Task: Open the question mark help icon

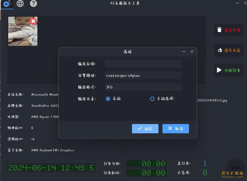Action: click(x=33, y=3)
